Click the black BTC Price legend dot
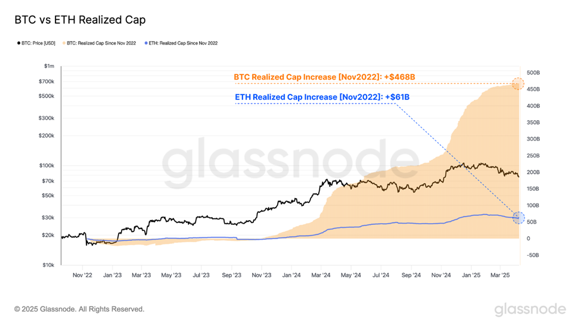581x326 pixels. [19, 43]
